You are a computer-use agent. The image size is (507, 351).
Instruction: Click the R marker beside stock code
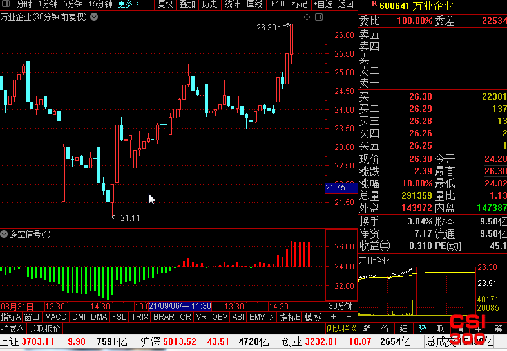pos(374,4)
